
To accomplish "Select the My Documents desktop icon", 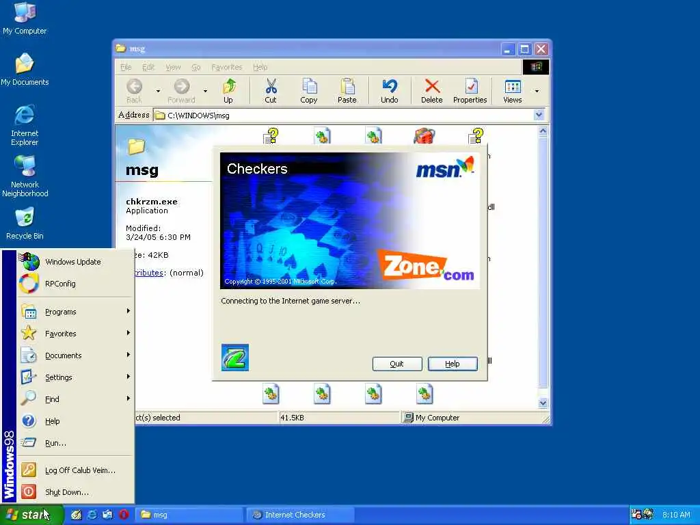I will (x=25, y=69).
